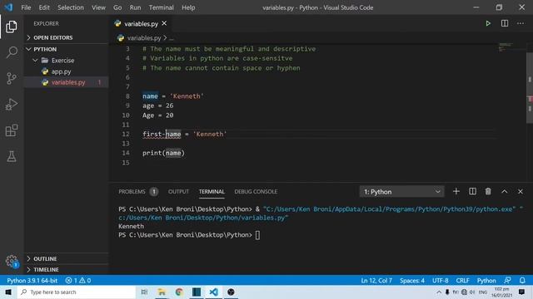This screenshot has width=533, height=299.
Task: Open the Action Center notification icon
Action: 522,292
